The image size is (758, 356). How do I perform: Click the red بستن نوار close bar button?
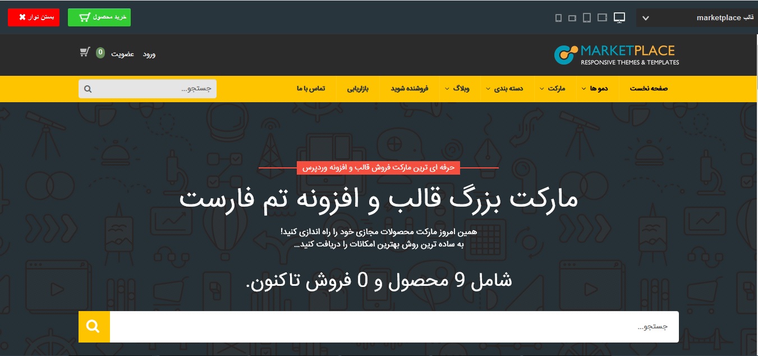(34, 17)
